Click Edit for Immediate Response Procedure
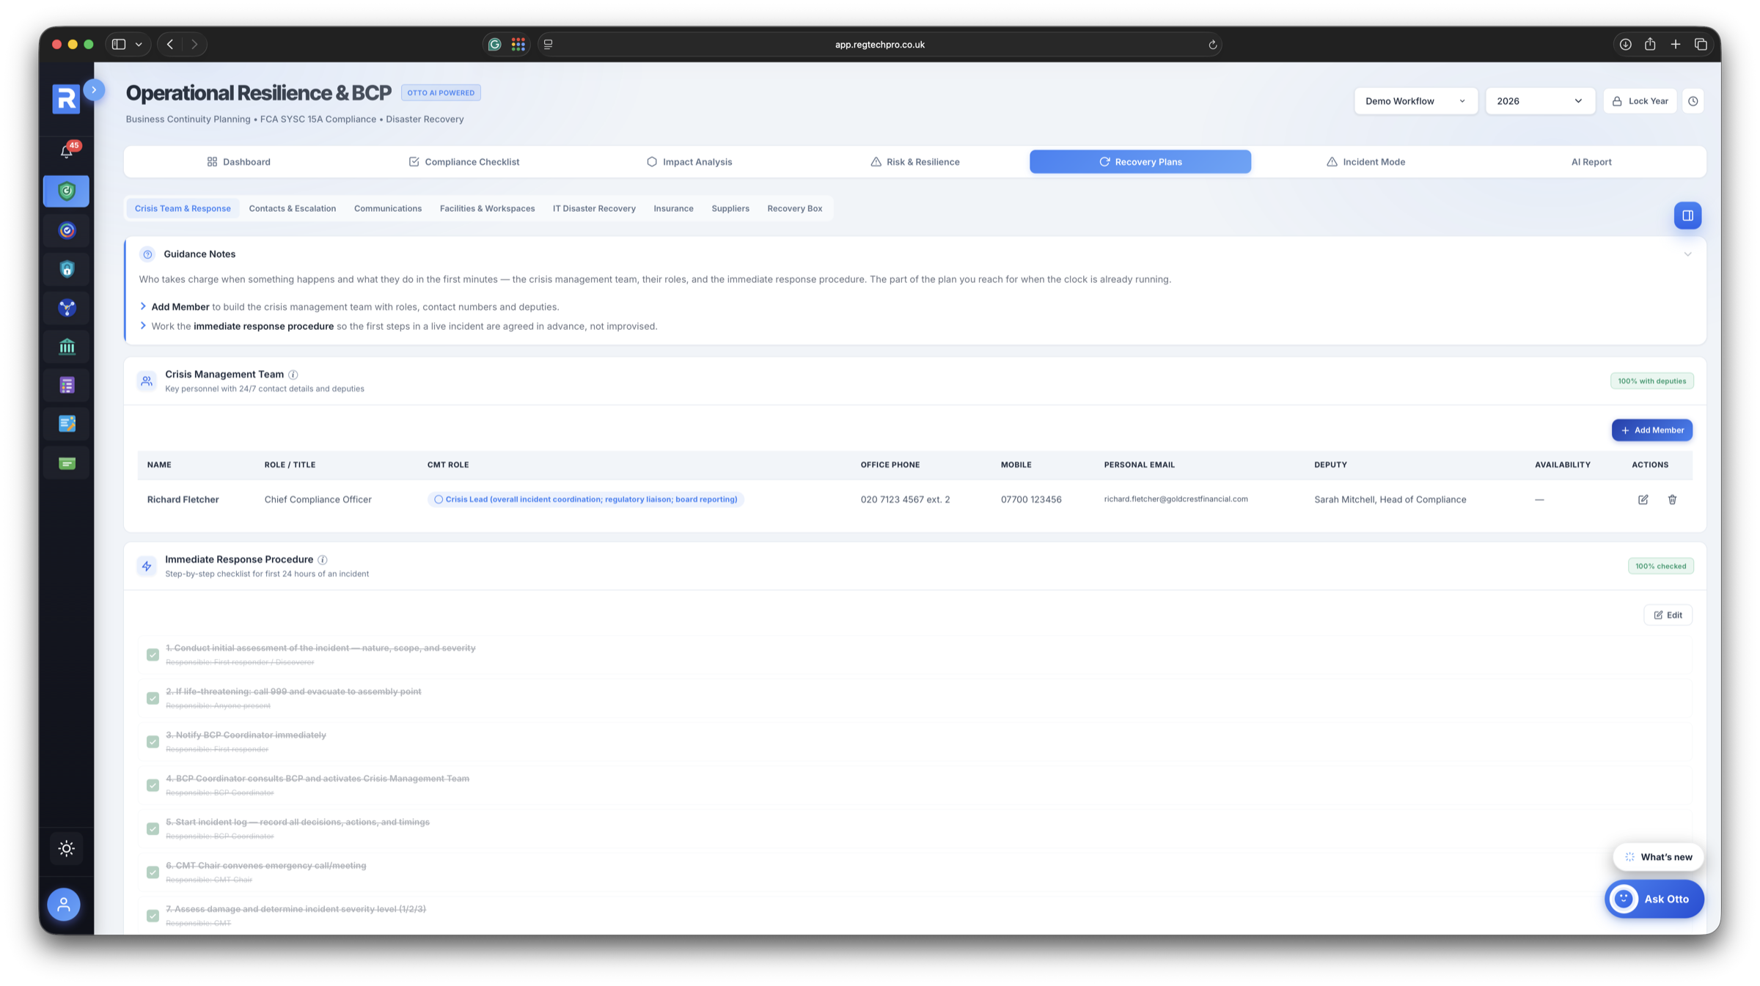 [1668, 615]
